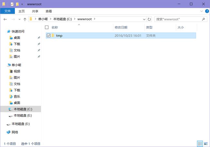Open 网络 in navigation pane
This screenshot has width=210, height=147.
(15, 132)
